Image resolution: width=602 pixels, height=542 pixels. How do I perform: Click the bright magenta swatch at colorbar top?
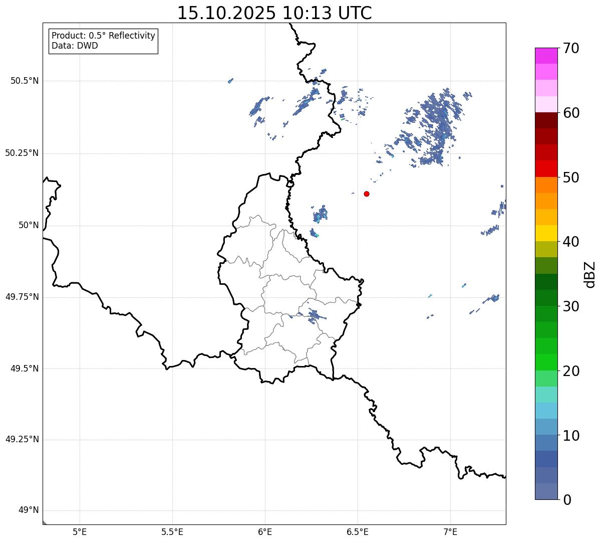point(546,56)
